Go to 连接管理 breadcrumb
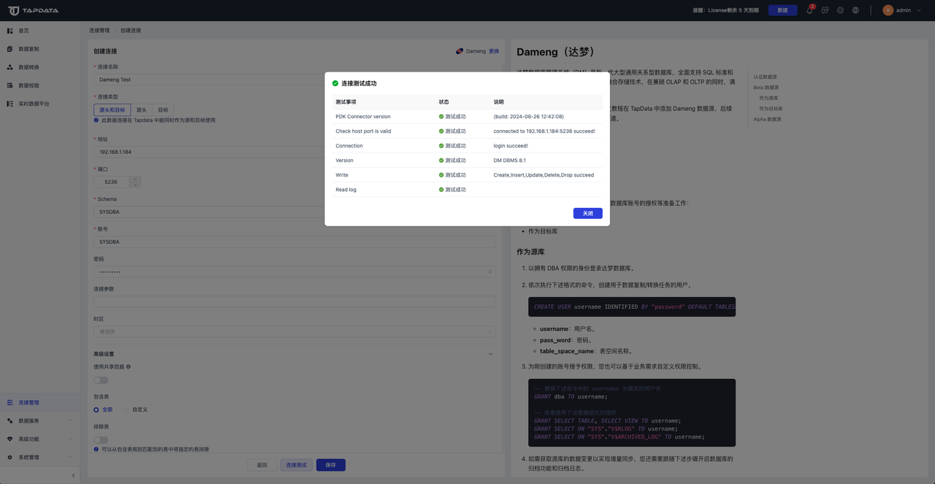The height and width of the screenshot is (484, 935). point(99,31)
